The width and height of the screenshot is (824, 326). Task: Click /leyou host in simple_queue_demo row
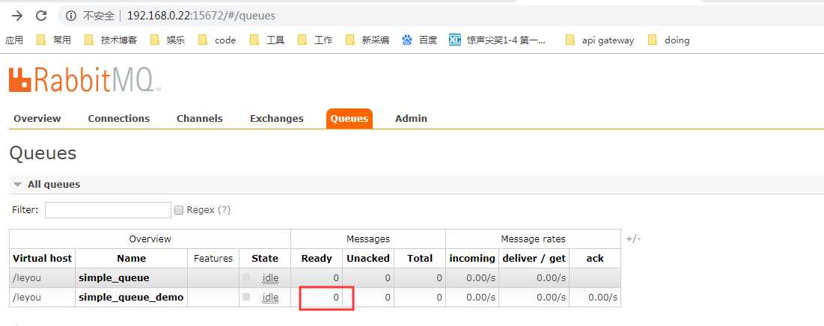click(x=26, y=297)
